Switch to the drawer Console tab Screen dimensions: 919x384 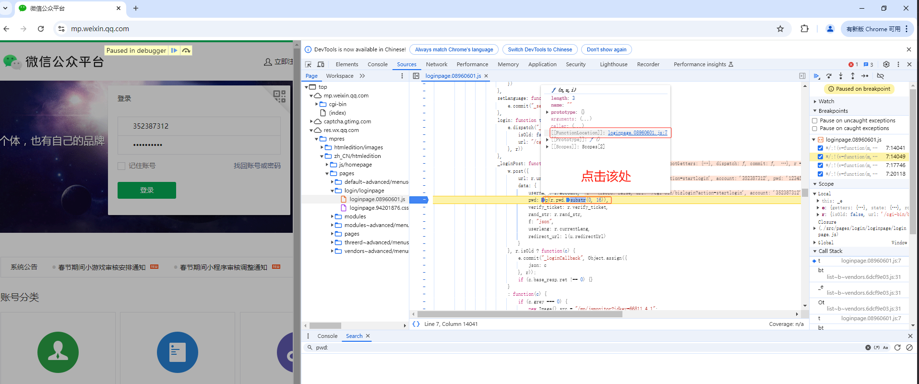(327, 336)
